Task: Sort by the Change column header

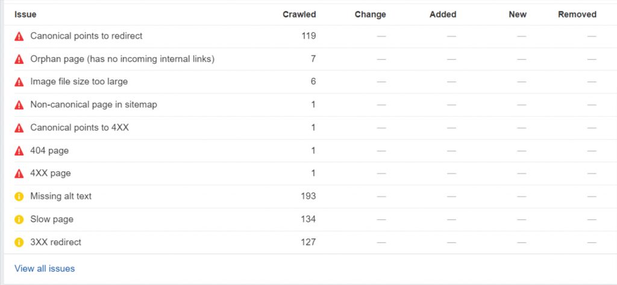Action: [x=370, y=14]
